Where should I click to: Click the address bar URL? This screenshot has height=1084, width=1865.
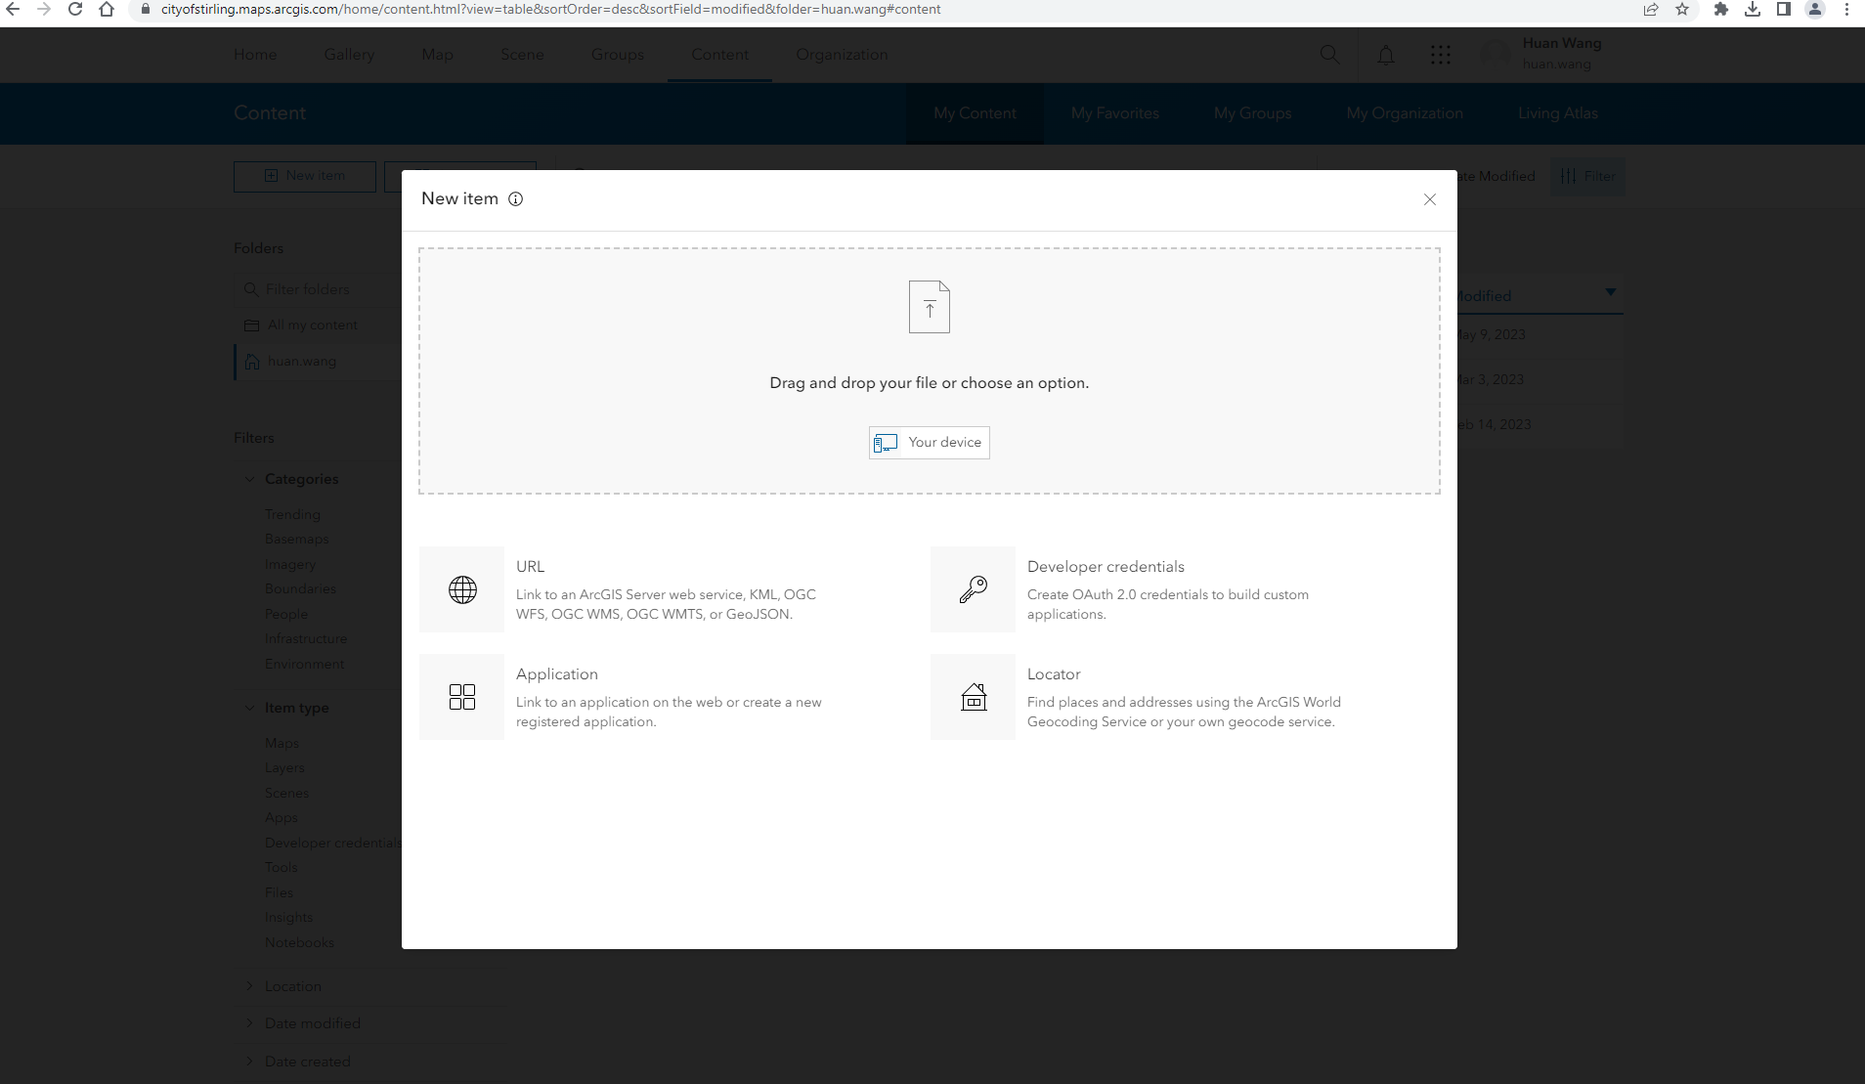click(x=551, y=10)
